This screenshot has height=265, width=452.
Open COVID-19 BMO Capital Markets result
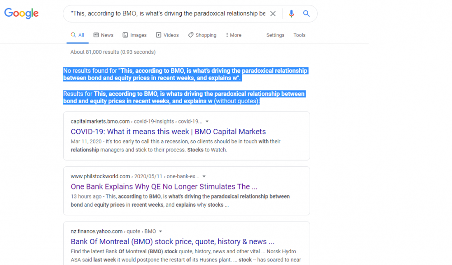168,132
